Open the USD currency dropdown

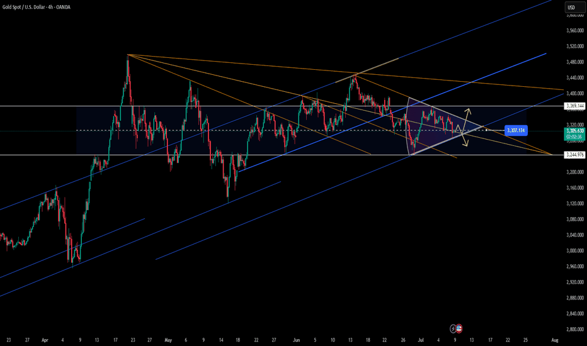pos(574,7)
